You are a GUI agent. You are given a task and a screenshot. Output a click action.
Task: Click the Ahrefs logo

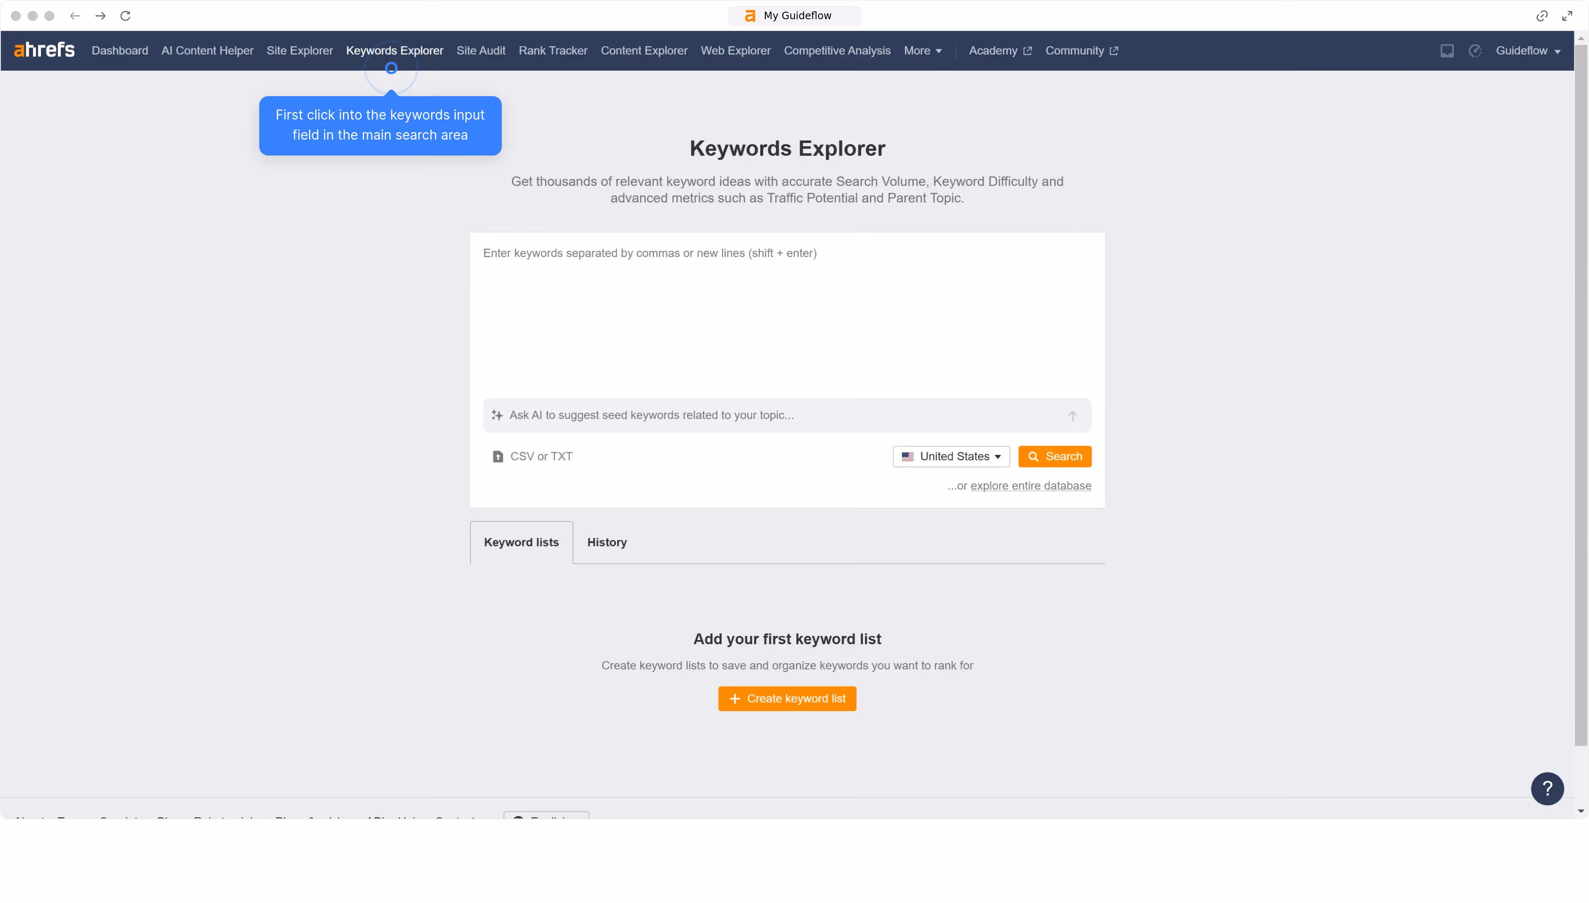44,50
